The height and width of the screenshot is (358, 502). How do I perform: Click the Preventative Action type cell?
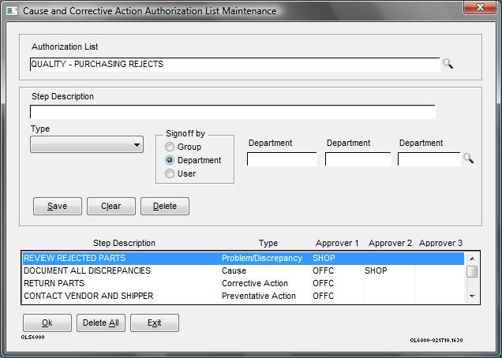pyautogui.click(x=259, y=296)
